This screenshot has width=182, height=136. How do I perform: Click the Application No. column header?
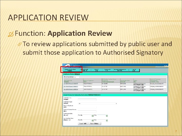[x=73, y=81]
